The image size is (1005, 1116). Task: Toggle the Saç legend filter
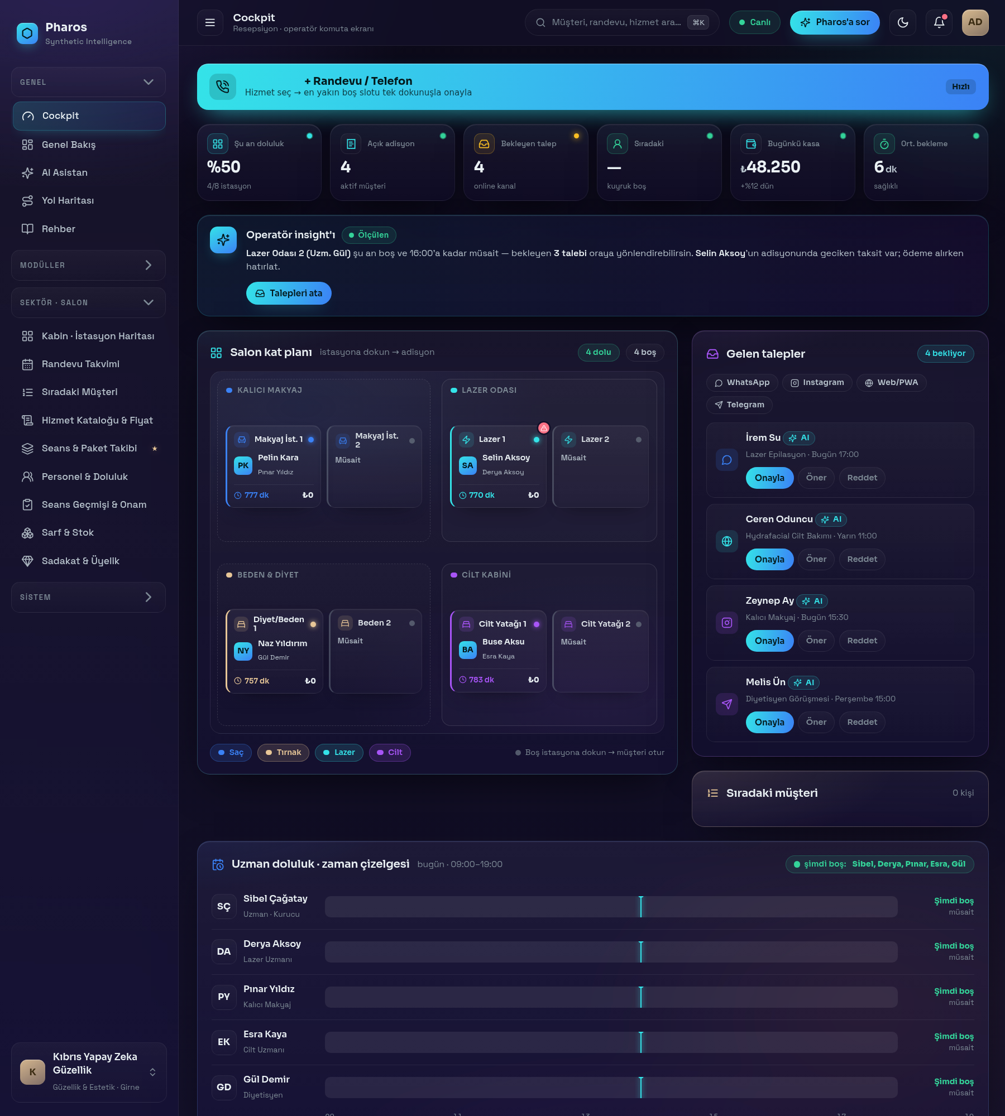click(x=231, y=752)
